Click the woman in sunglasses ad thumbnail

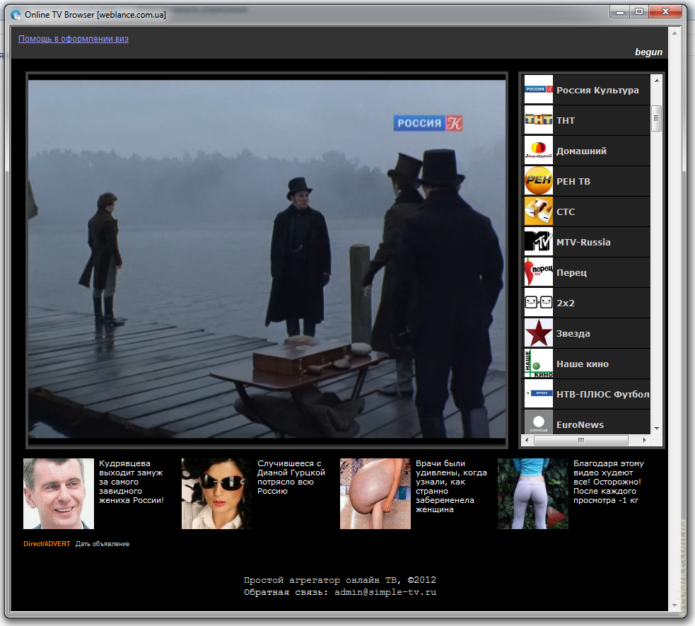pos(217,494)
